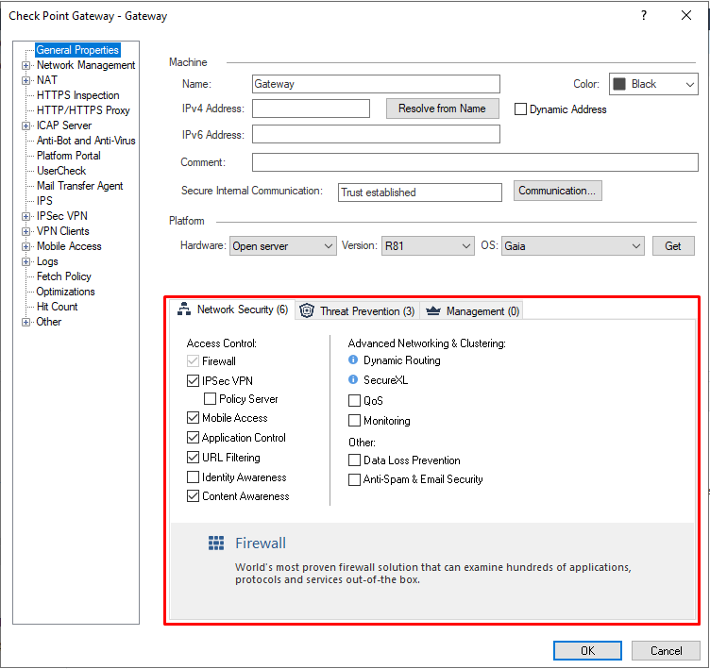Click the help question mark icon
710x669 pixels.
[x=644, y=16]
